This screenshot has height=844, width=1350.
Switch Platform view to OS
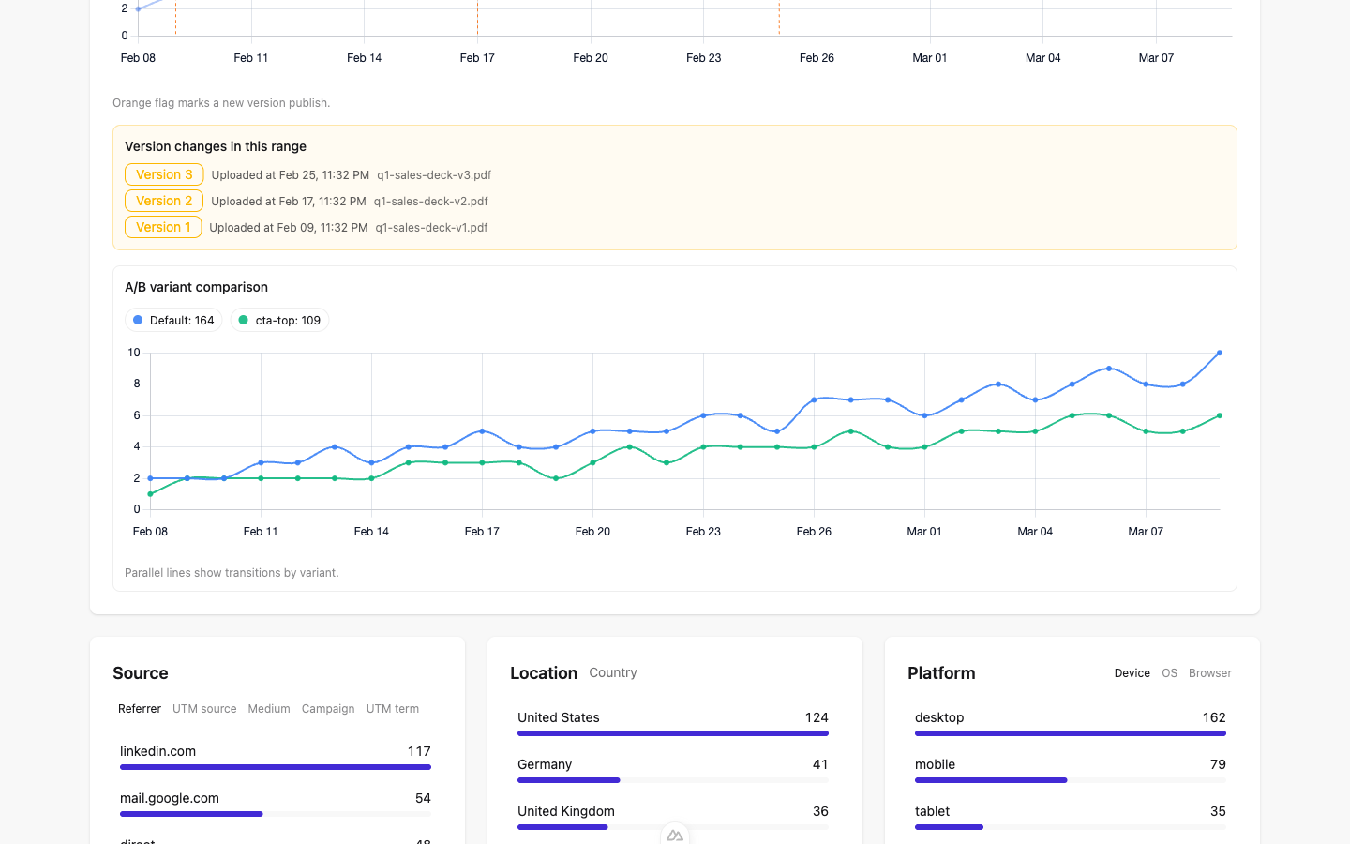pyautogui.click(x=1169, y=673)
